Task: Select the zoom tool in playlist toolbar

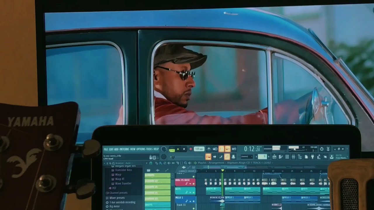Action: (x=185, y=163)
